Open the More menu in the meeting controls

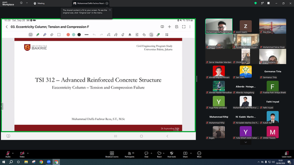coord(199,154)
